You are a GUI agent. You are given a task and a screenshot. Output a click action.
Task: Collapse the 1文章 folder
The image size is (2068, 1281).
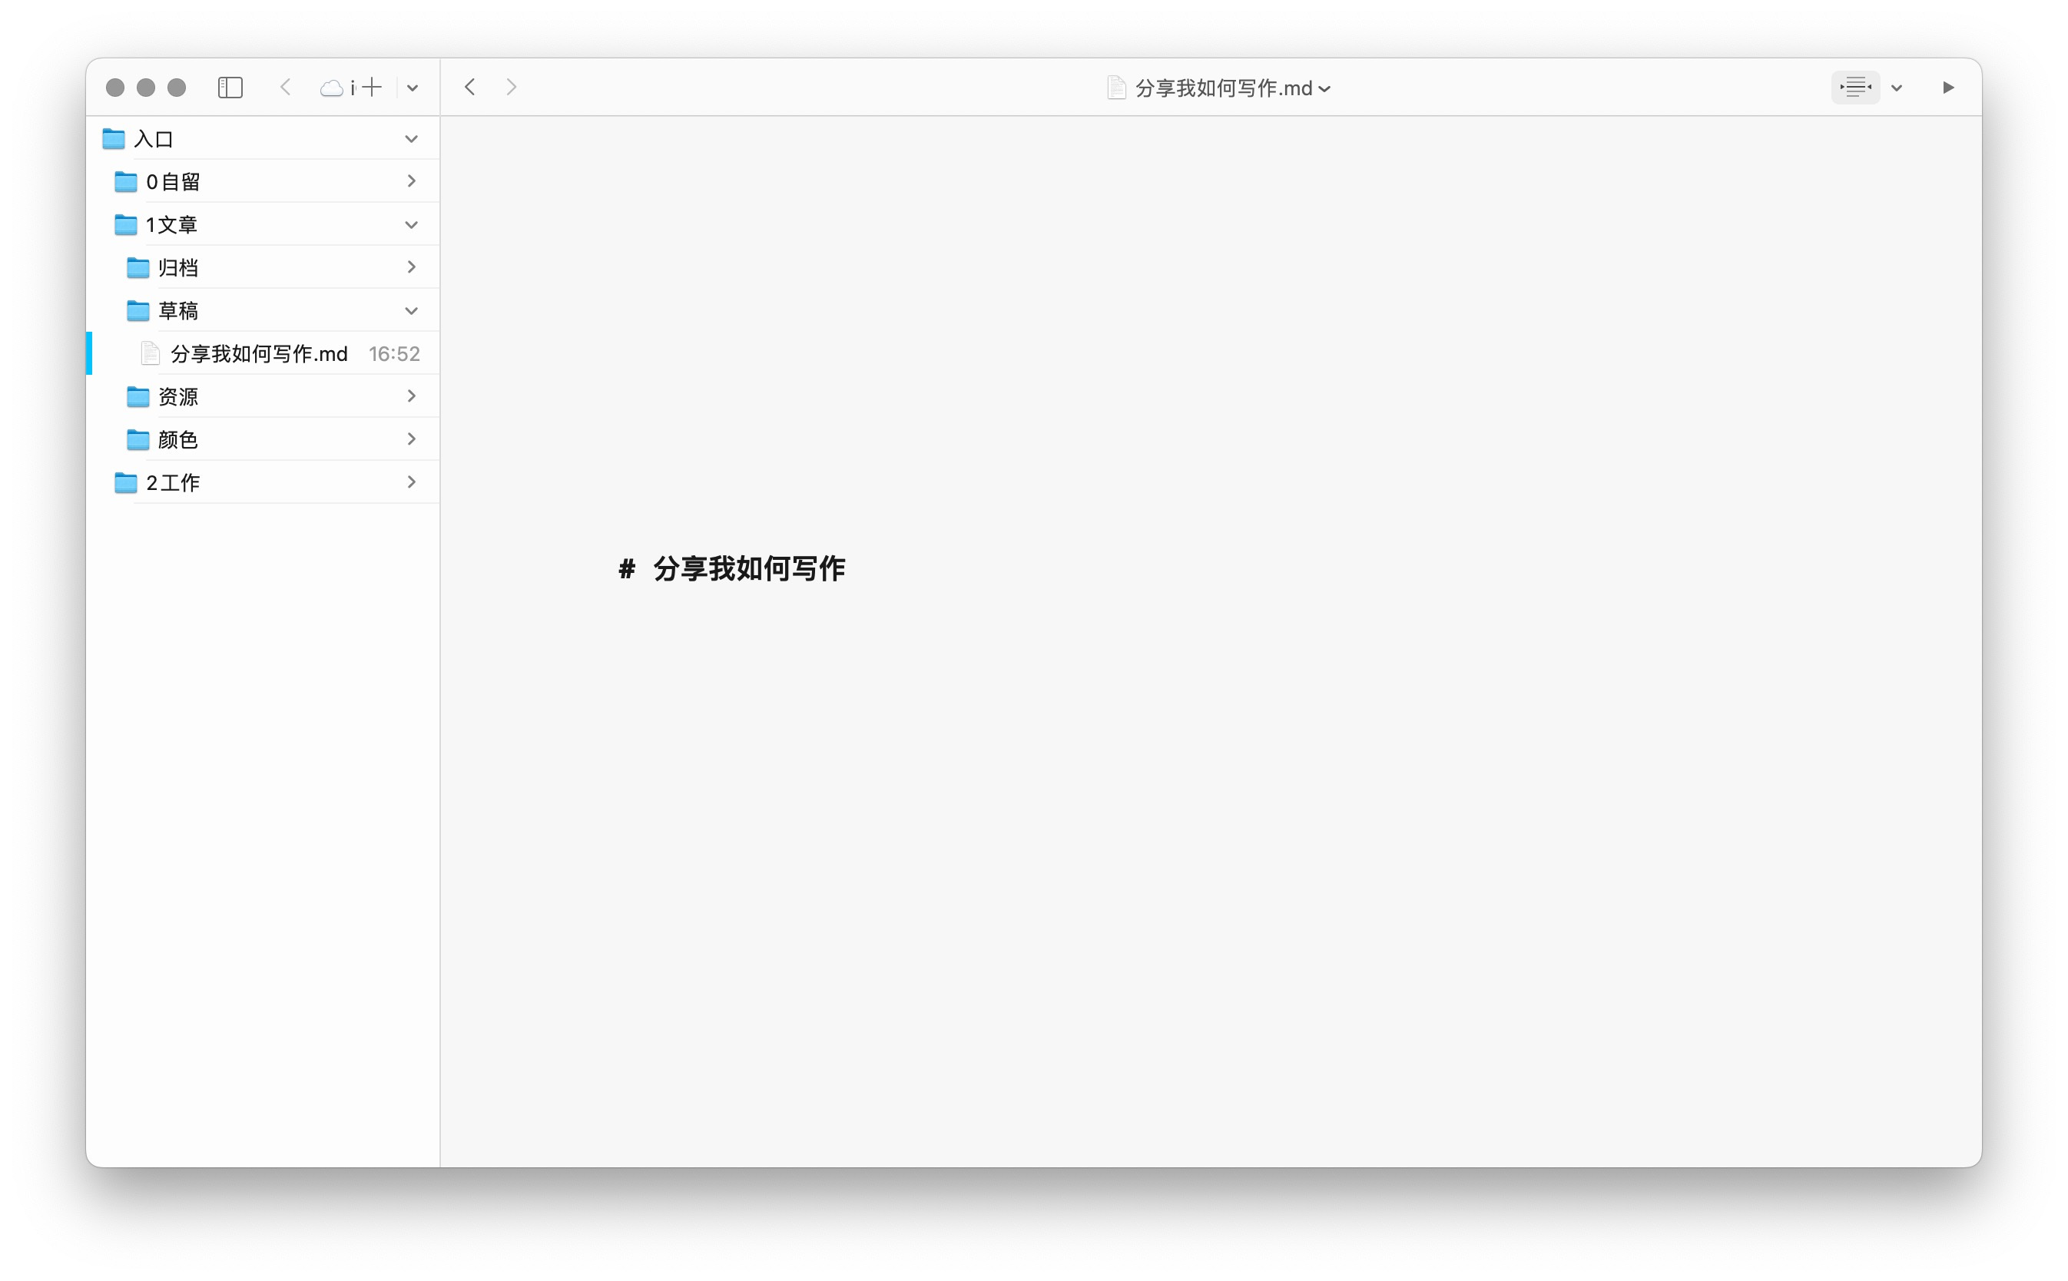[x=411, y=224]
